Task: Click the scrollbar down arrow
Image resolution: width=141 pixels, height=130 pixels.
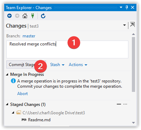Action: tap(133, 123)
